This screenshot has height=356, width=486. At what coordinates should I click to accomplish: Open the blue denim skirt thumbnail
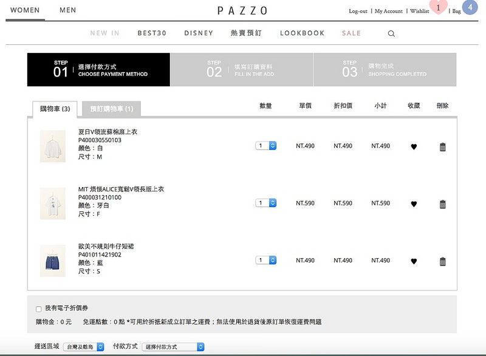tap(53, 261)
